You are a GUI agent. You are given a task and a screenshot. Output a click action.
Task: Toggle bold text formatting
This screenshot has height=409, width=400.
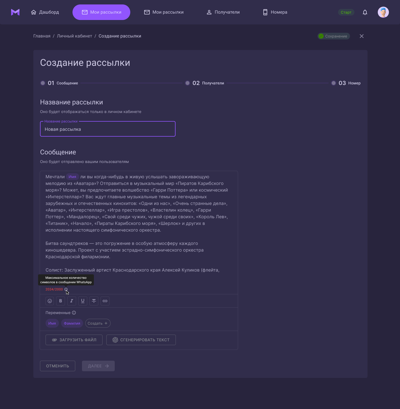[61, 301]
